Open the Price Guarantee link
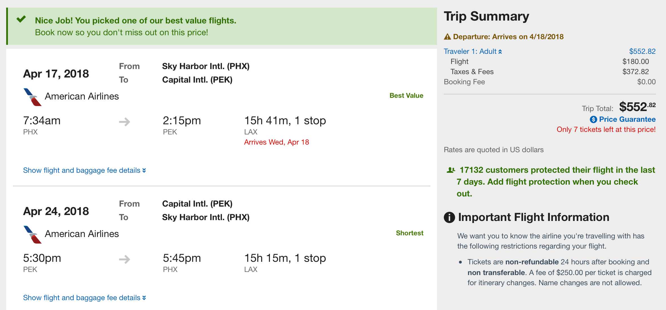The width and height of the screenshot is (666, 310). (627, 119)
